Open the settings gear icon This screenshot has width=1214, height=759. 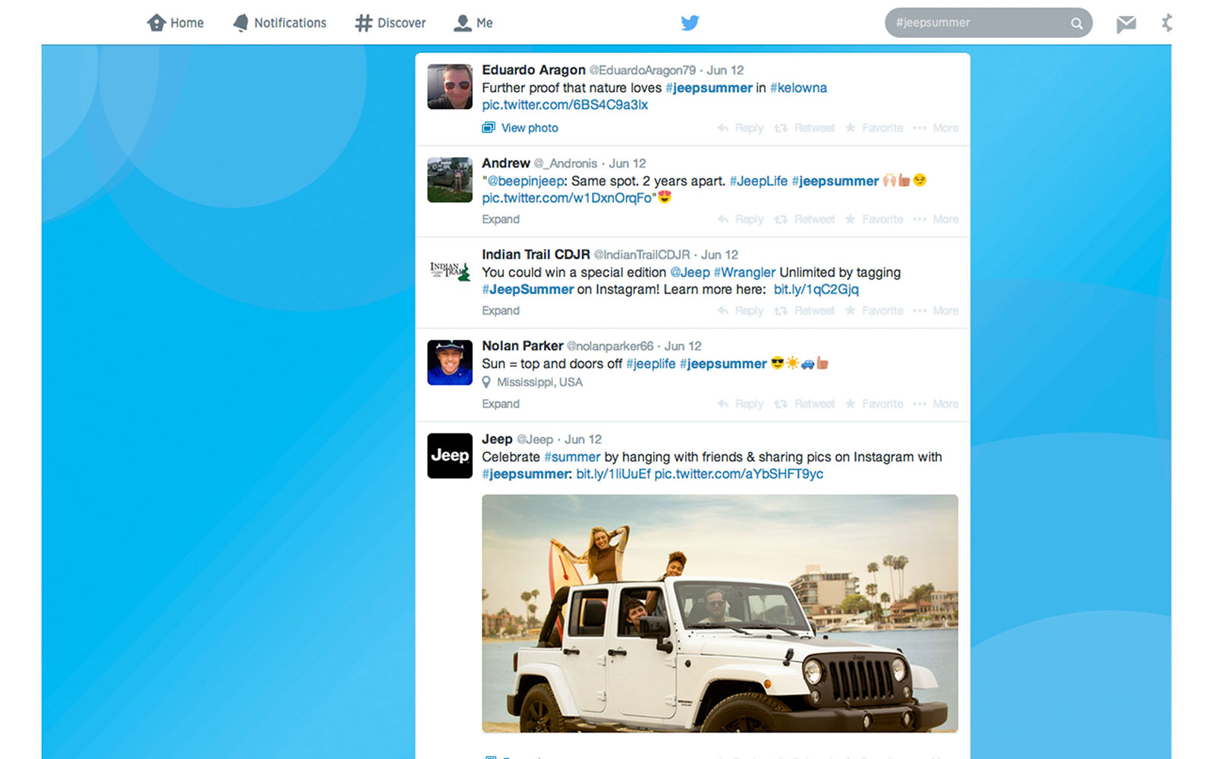(1166, 23)
